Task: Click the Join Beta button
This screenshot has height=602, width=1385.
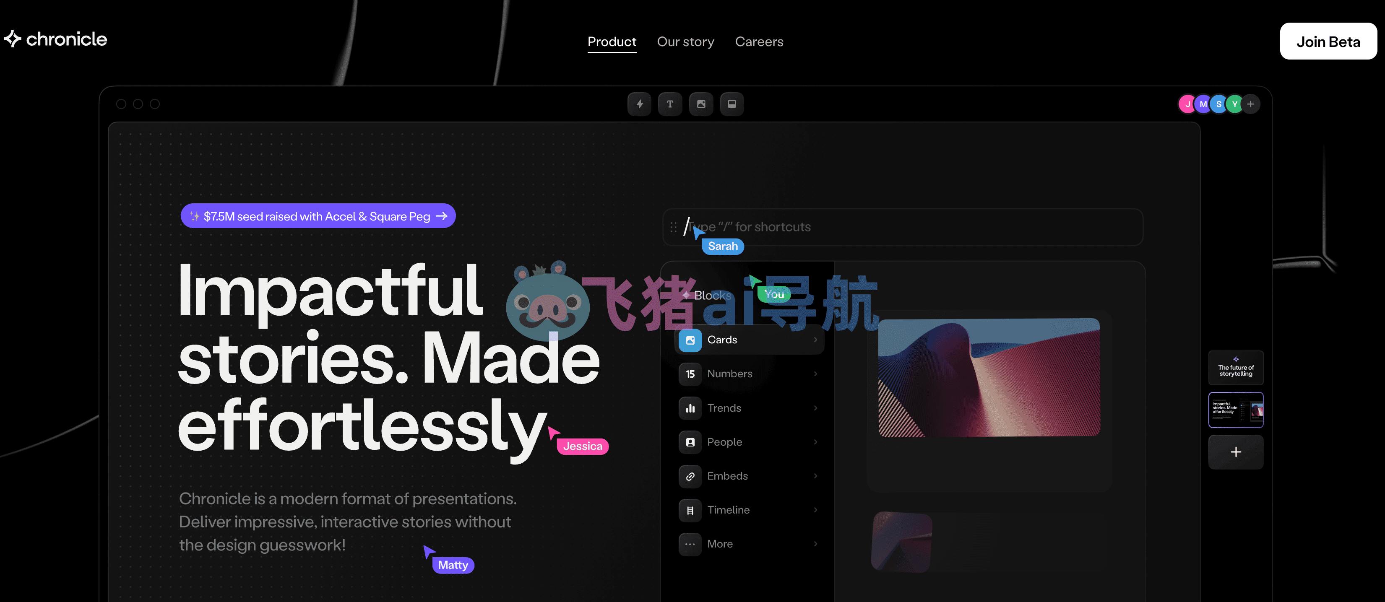Action: pos(1328,42)
